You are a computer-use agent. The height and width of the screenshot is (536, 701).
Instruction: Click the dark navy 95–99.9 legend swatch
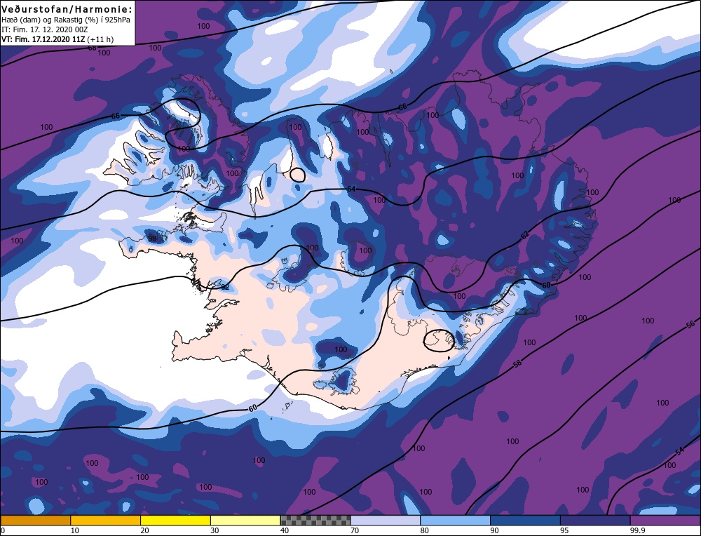coord(595,520)
